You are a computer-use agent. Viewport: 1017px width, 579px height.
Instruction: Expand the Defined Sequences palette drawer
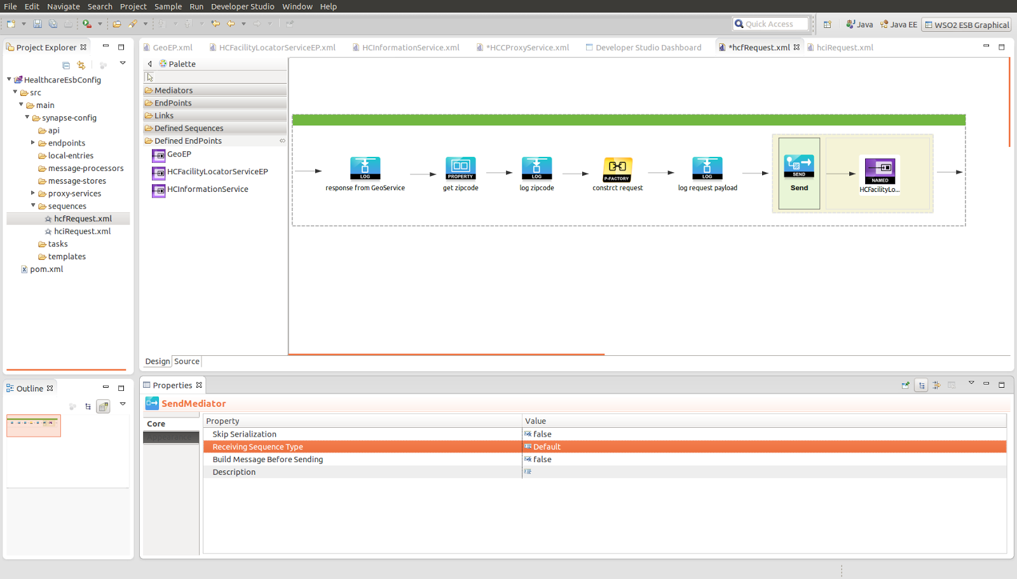215,128
